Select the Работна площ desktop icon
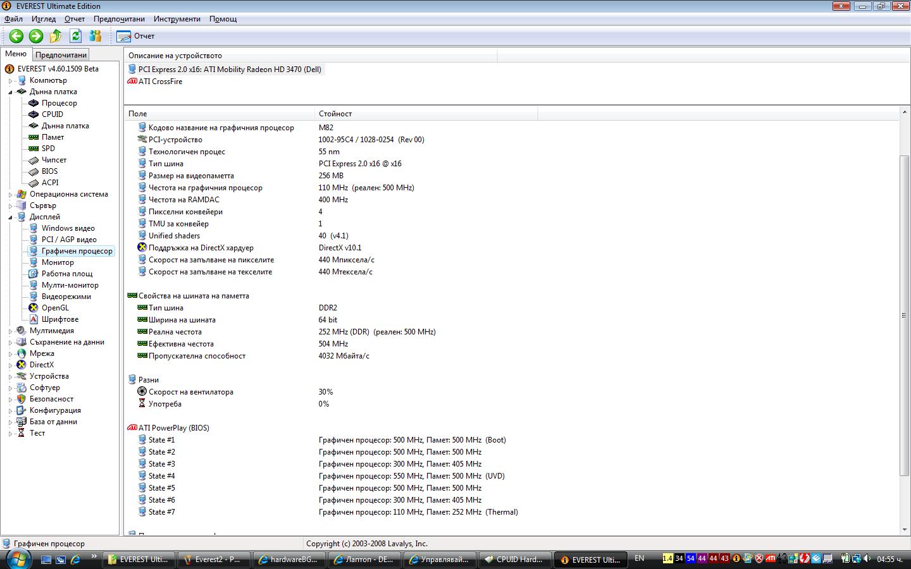 (x=34, y=274)
